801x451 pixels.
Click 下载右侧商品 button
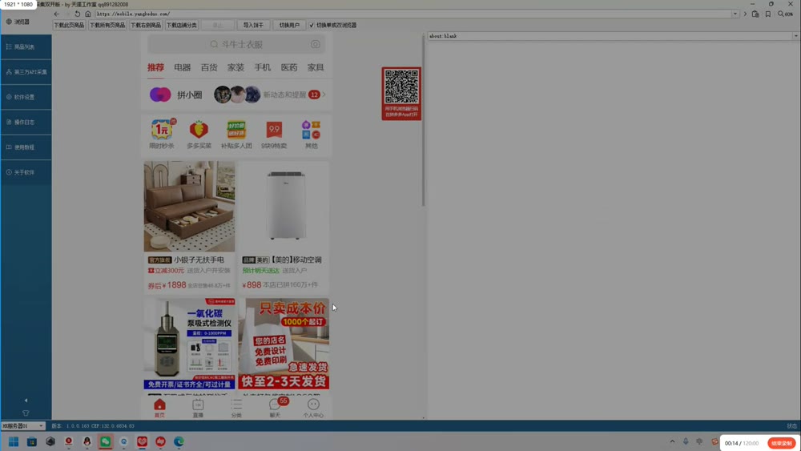click(146, 25)
